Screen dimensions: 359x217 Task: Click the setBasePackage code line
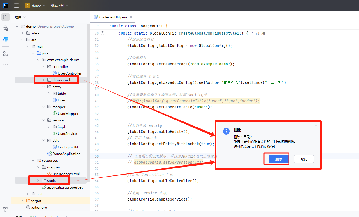181,64
